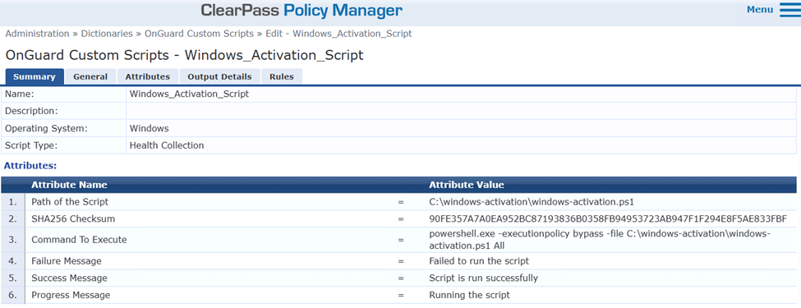Select the Path of the Script row
The image size is (801, 308).
pos(398,202)
